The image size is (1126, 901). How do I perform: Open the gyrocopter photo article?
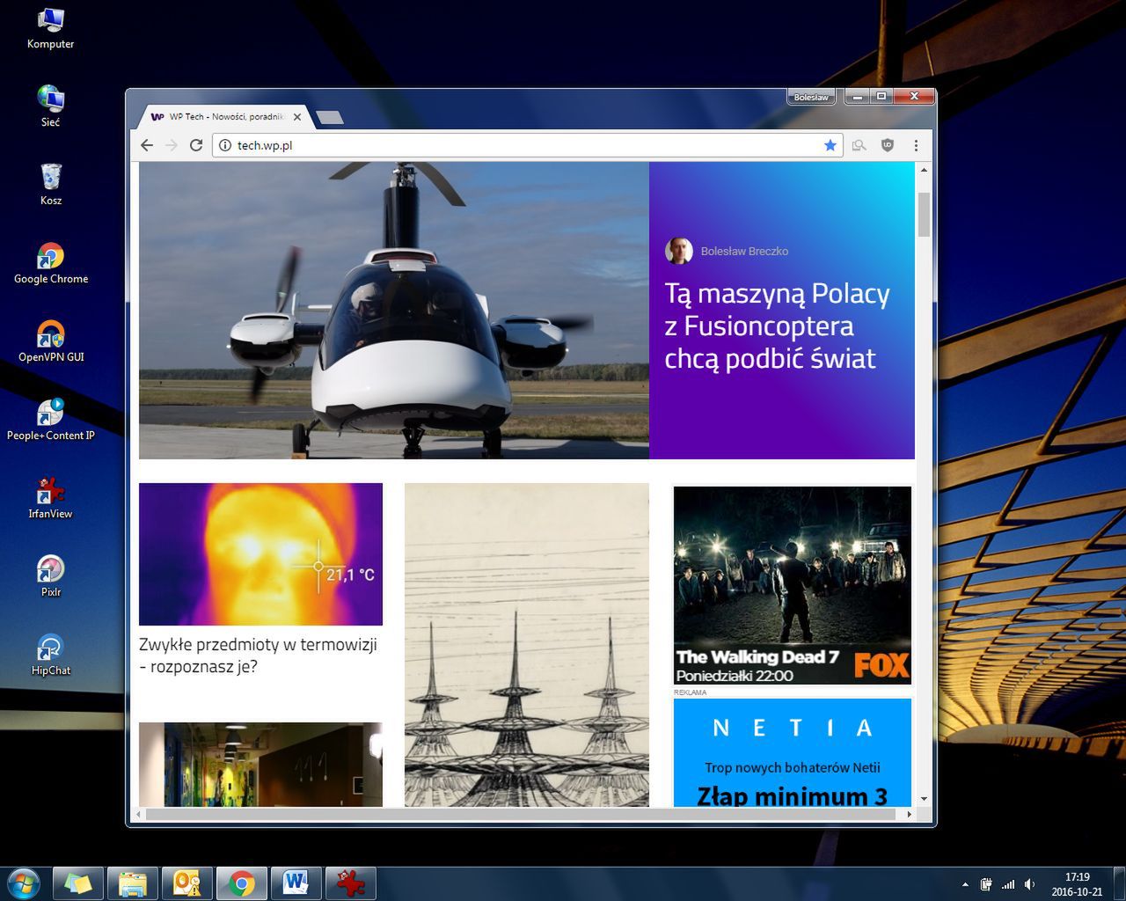pyautogui.click(x=394, y=310)
